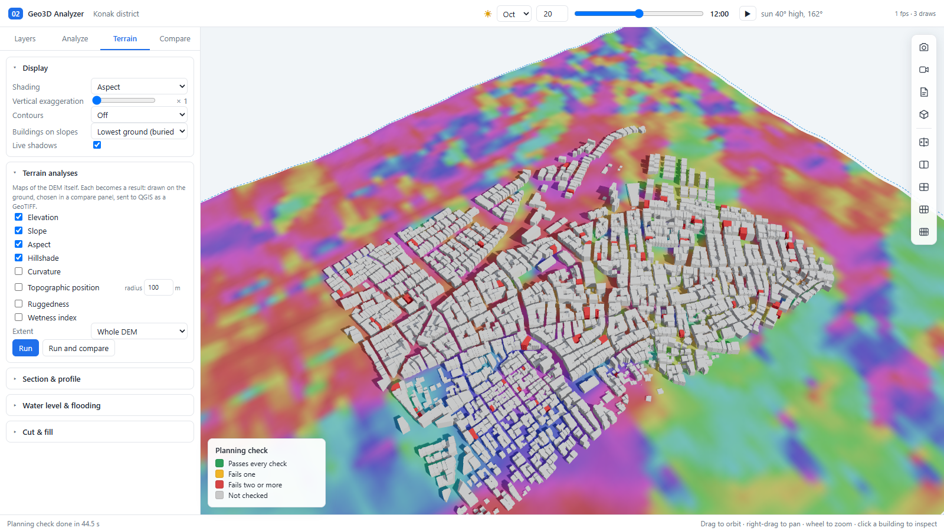Image resolution: width=944 pixels, height=531 pixels.
Task: Enable the Wetness index analysis
Action: point(19,317)
